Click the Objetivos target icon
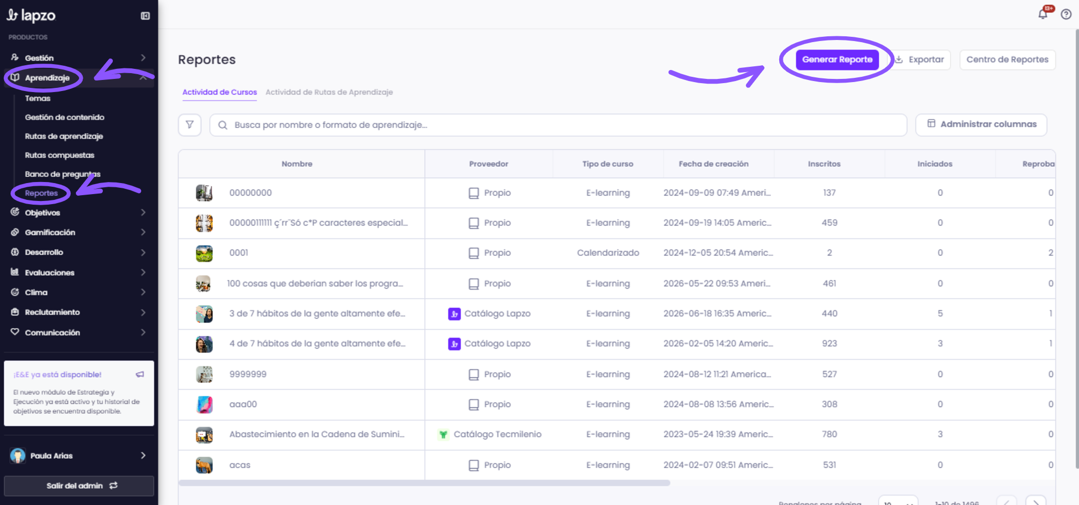 click(x=15, y=212)
